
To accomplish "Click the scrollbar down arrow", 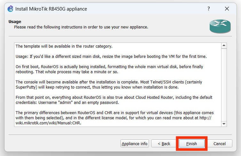I will click(224, 124).
